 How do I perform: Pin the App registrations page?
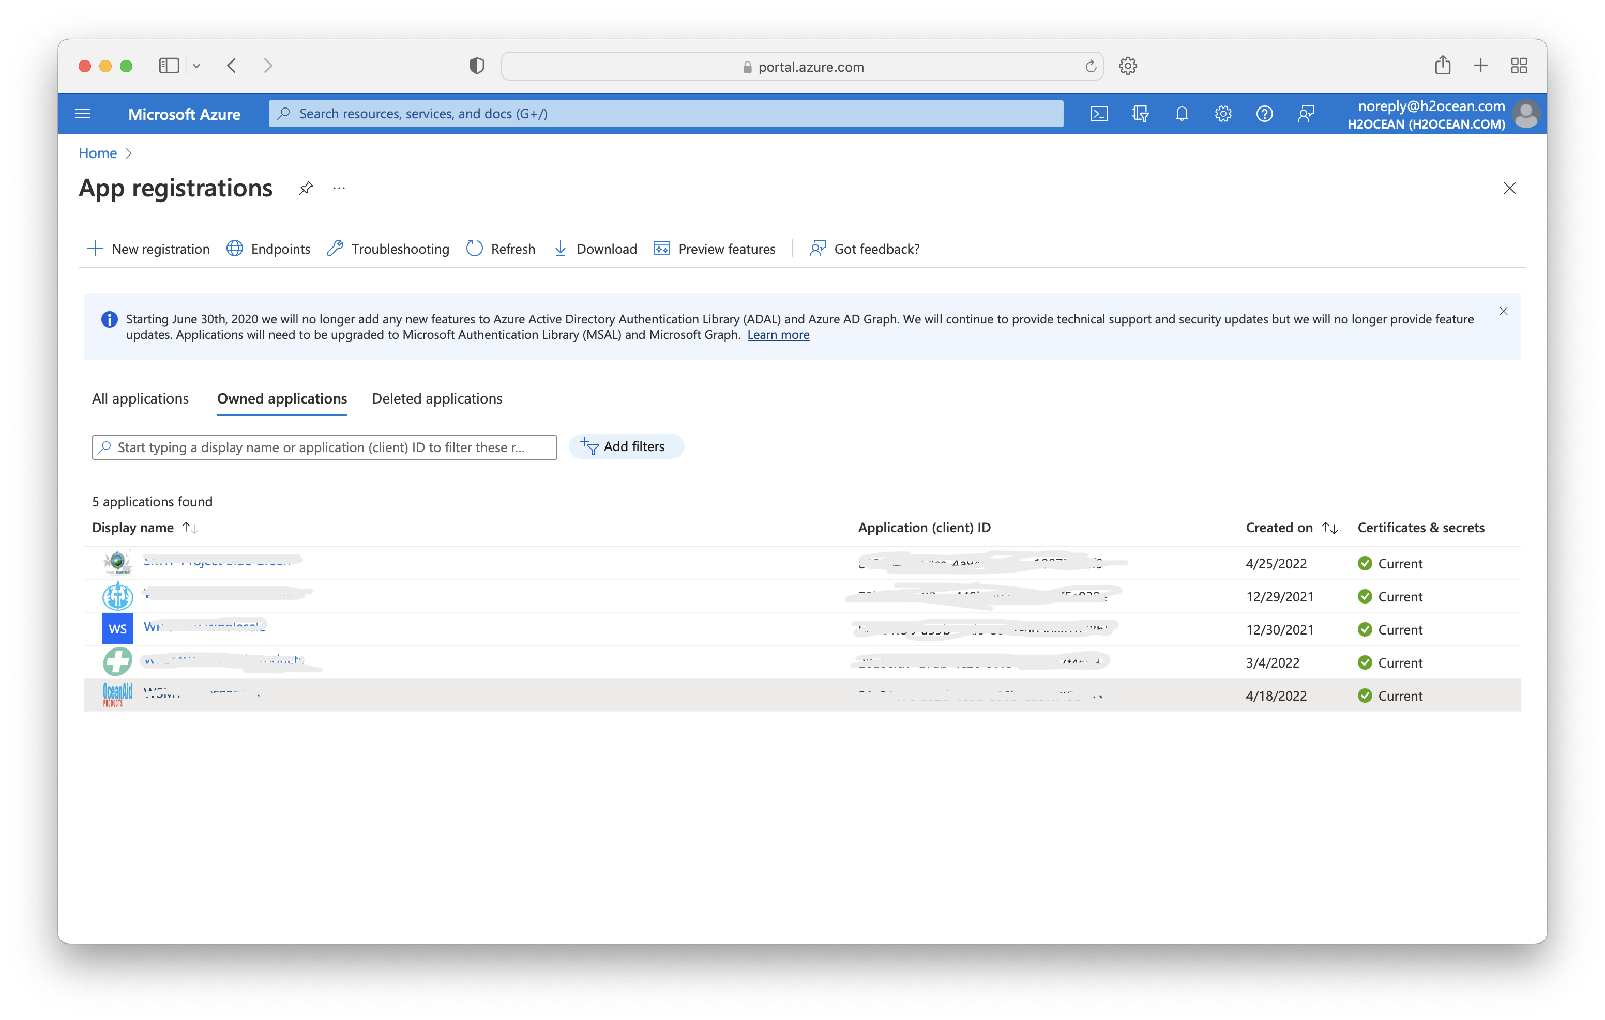[x=306, y=189]
